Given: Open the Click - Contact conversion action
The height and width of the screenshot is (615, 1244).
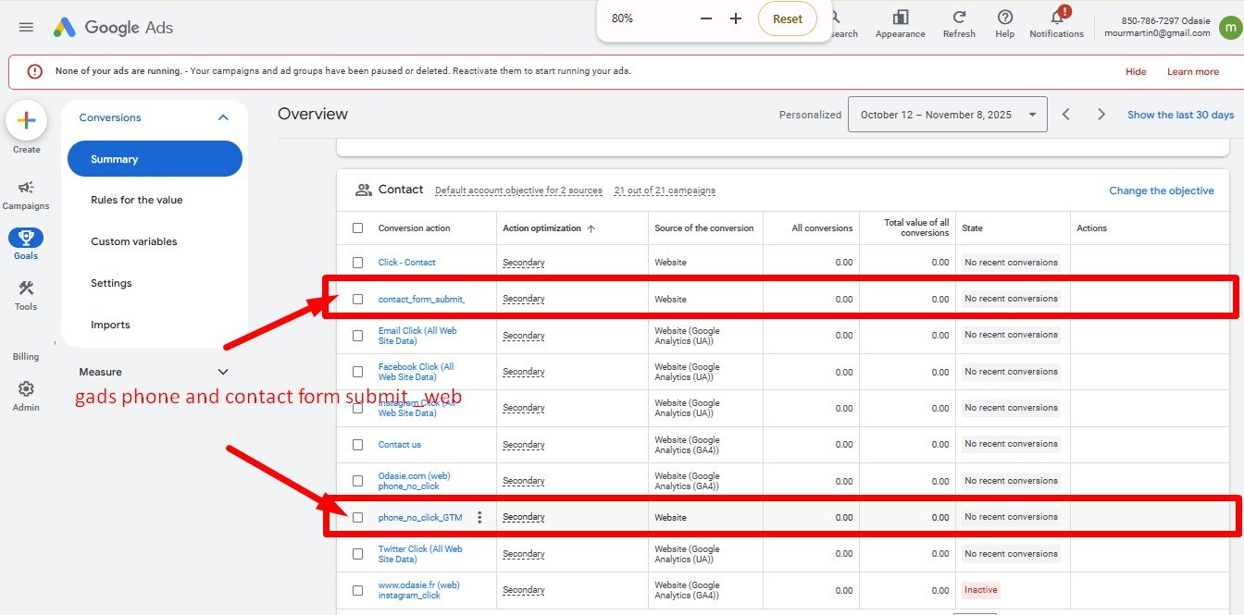Looking at the screenshot, I should 406,263.
